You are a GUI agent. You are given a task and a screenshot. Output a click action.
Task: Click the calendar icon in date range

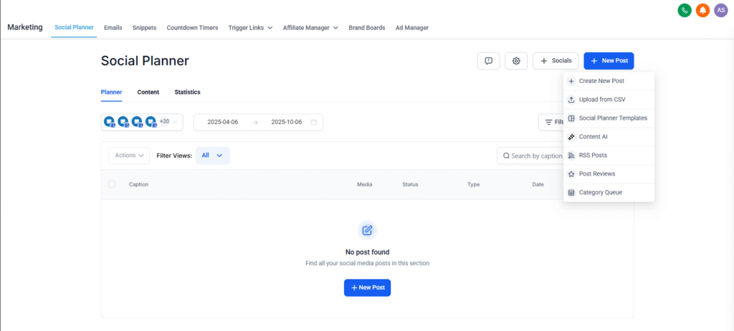(x=314, y=123)
